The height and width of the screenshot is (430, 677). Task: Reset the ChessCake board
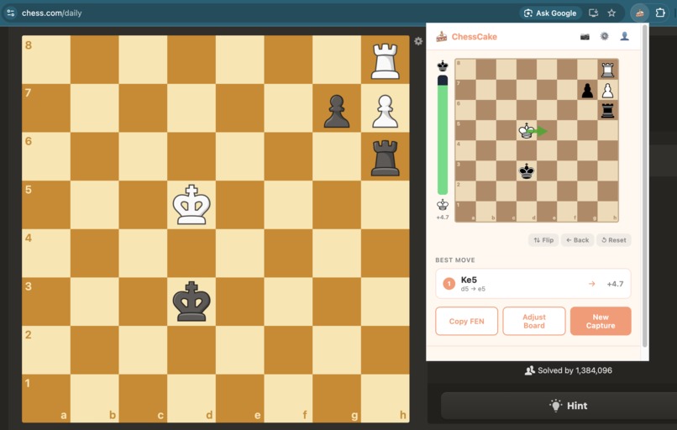tap(613, 240)
